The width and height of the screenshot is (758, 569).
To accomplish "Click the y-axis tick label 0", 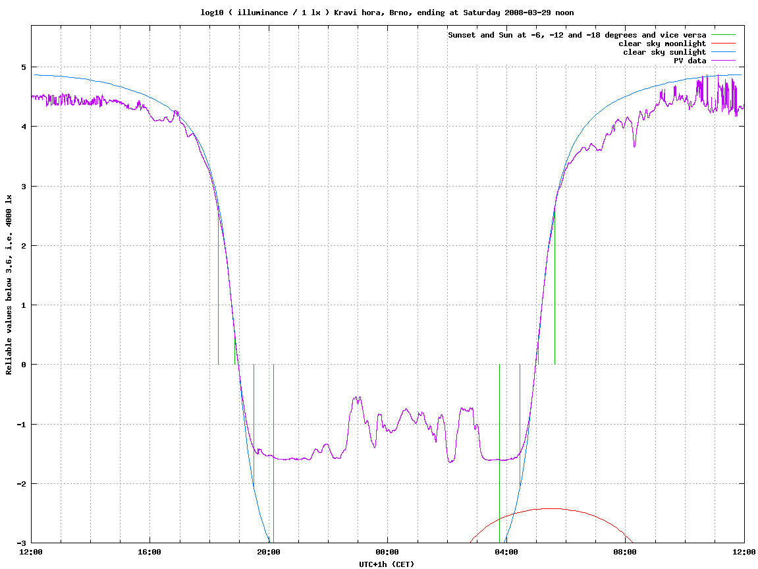I will tap(24, 365).
